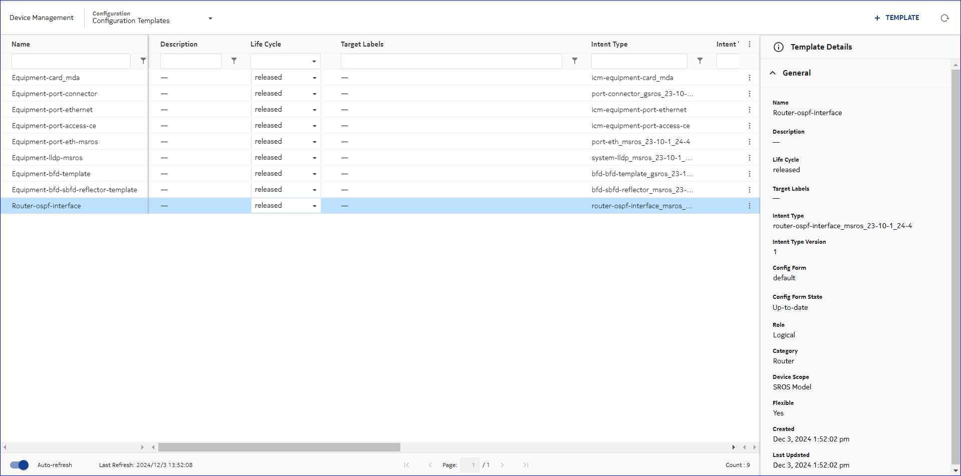The height and width of the screenshot is (476, 961).
Task: Open row actions menu for Router-ospf-interface
Action: [750, 206]
